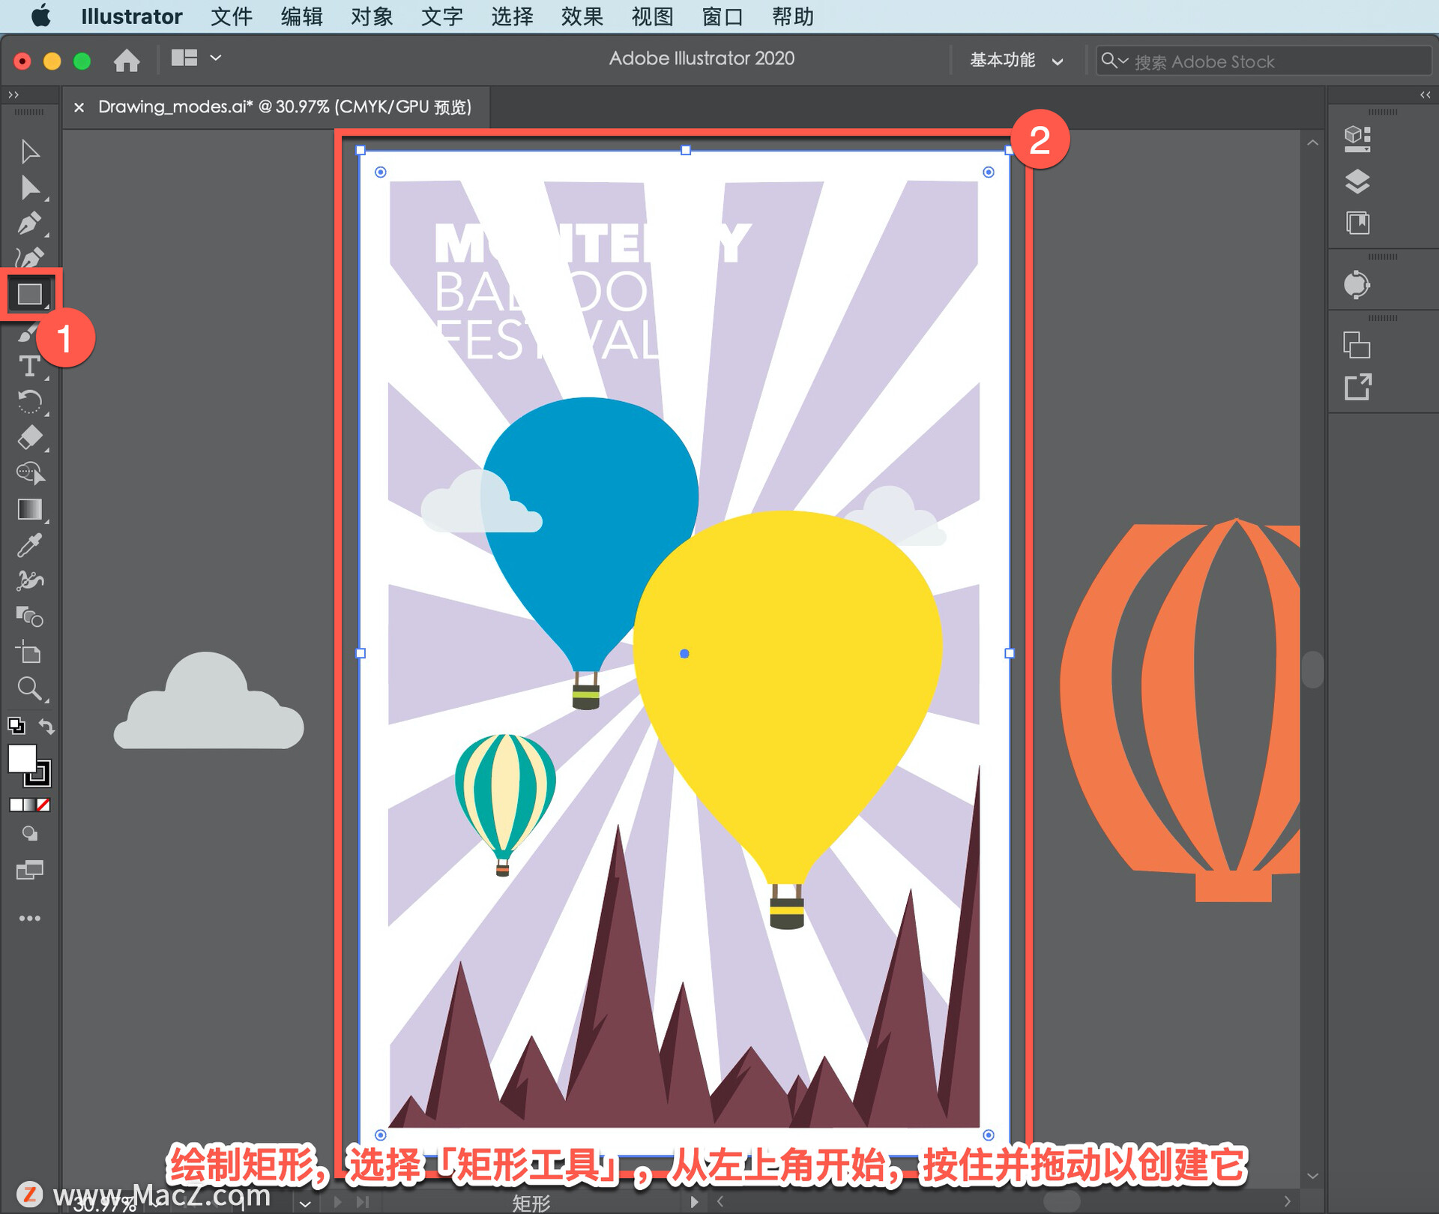Open the Properties panel icon
The width and height of the screenshot is (1439, 1214).
click(1357, 139)
